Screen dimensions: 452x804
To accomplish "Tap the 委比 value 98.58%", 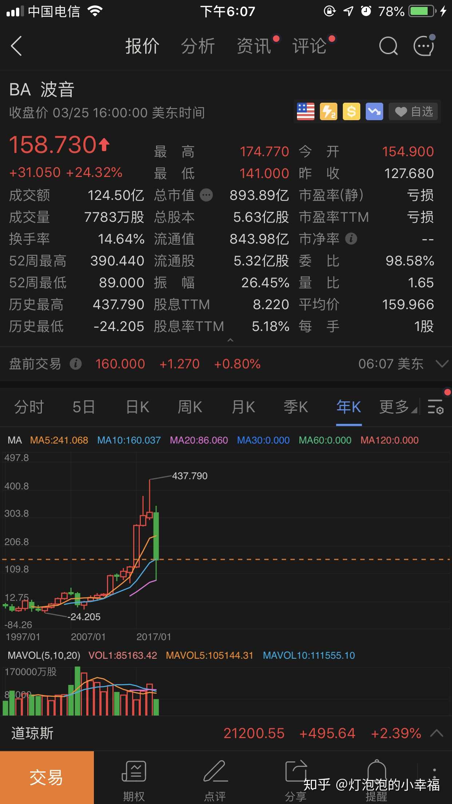I will pos(410,261).
